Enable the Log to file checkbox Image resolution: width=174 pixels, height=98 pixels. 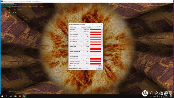[70, 66]
